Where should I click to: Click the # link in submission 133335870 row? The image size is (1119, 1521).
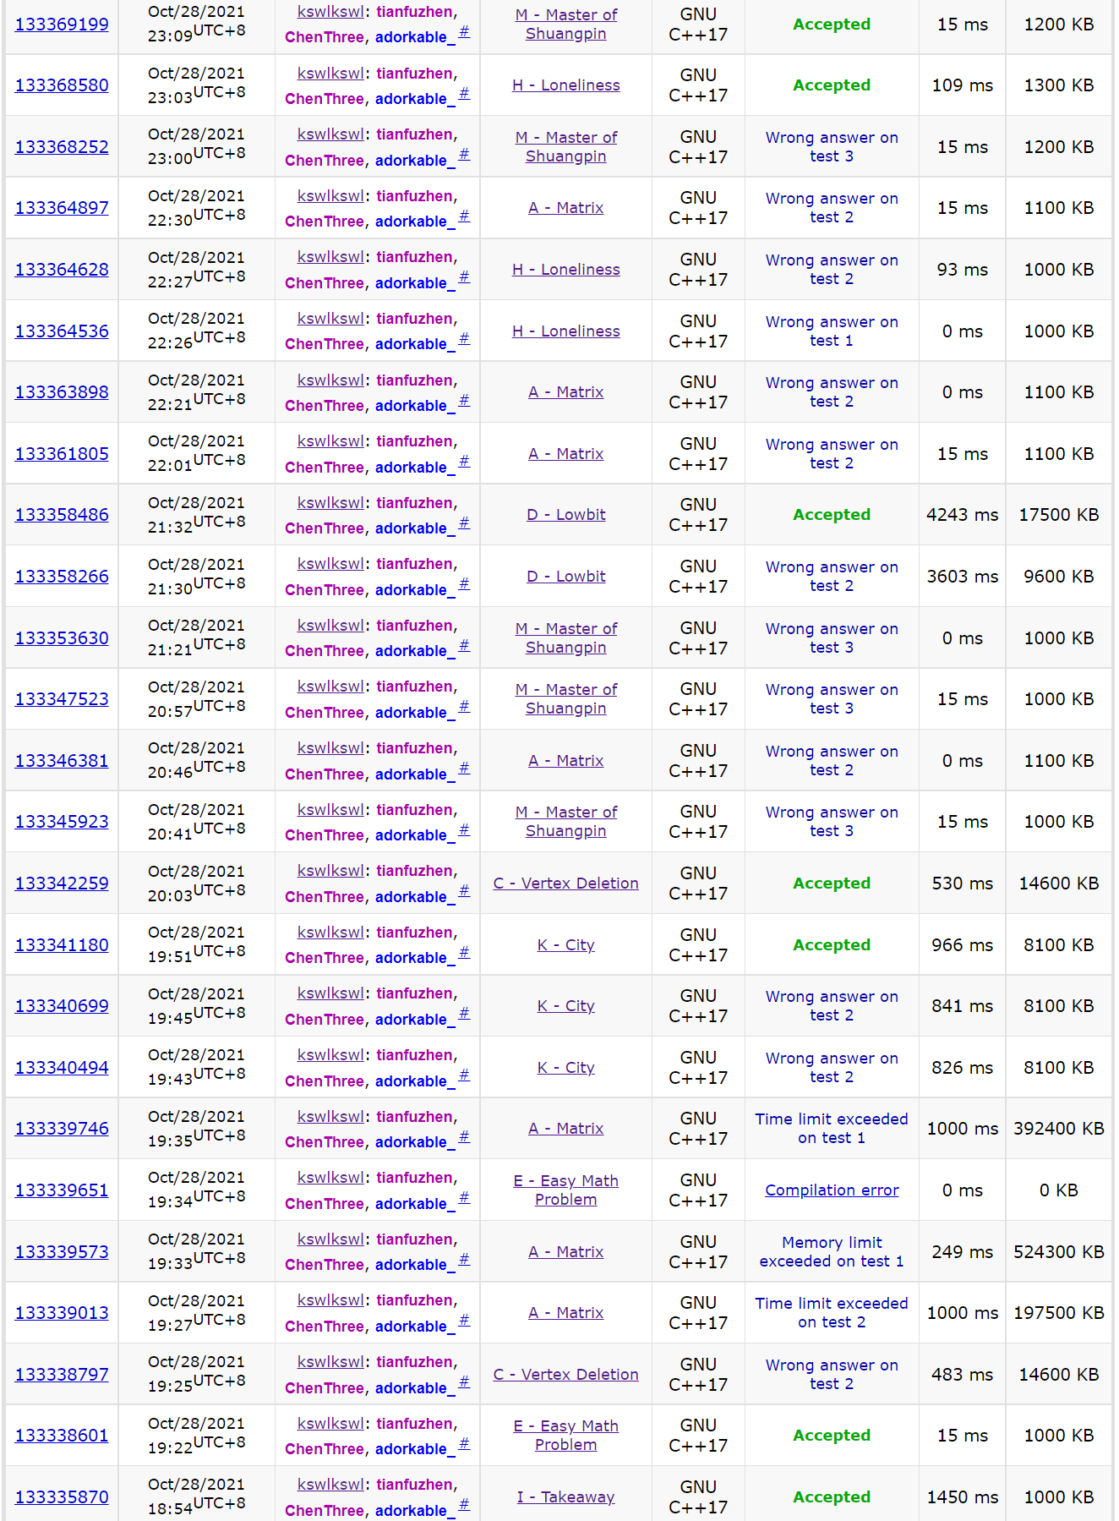[464, 1506]
